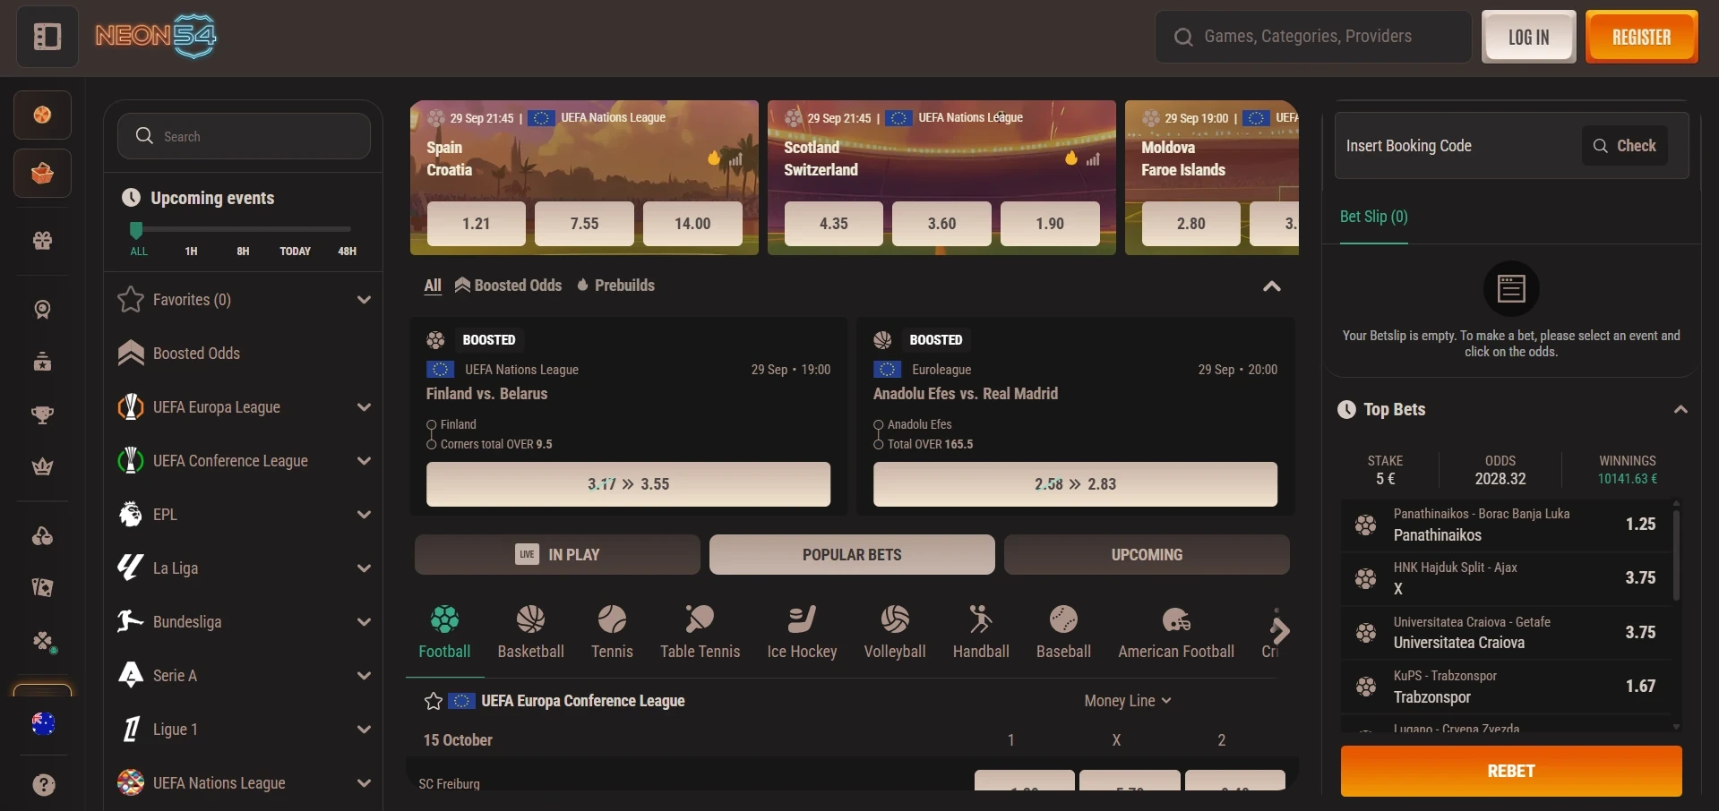Switch to the IN PLAY tab

[557, 555]
